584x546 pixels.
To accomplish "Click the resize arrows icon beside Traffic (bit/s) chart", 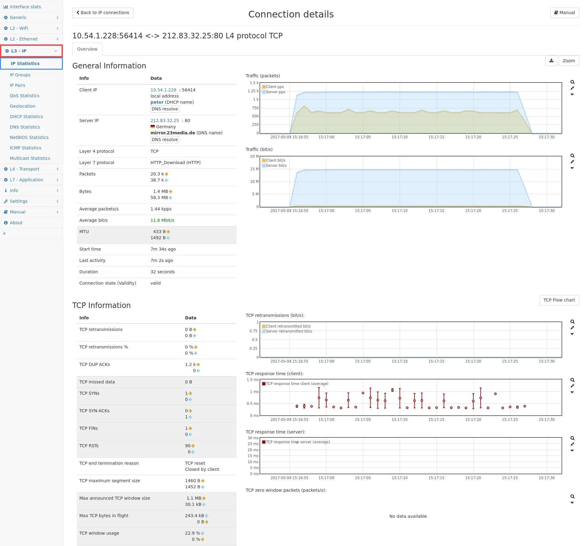I will (572, 162).
